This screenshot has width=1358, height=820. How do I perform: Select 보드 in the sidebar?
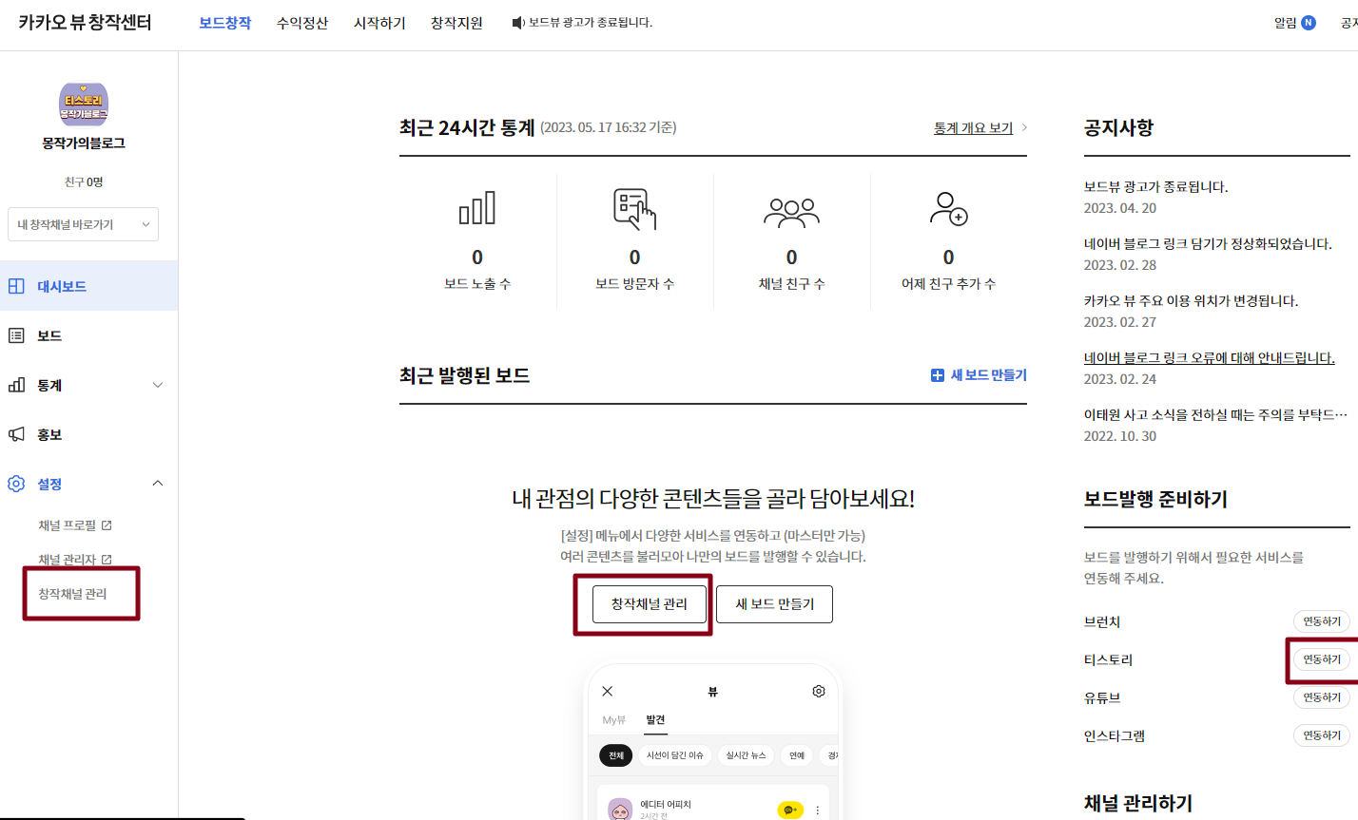tap(88, 335)
